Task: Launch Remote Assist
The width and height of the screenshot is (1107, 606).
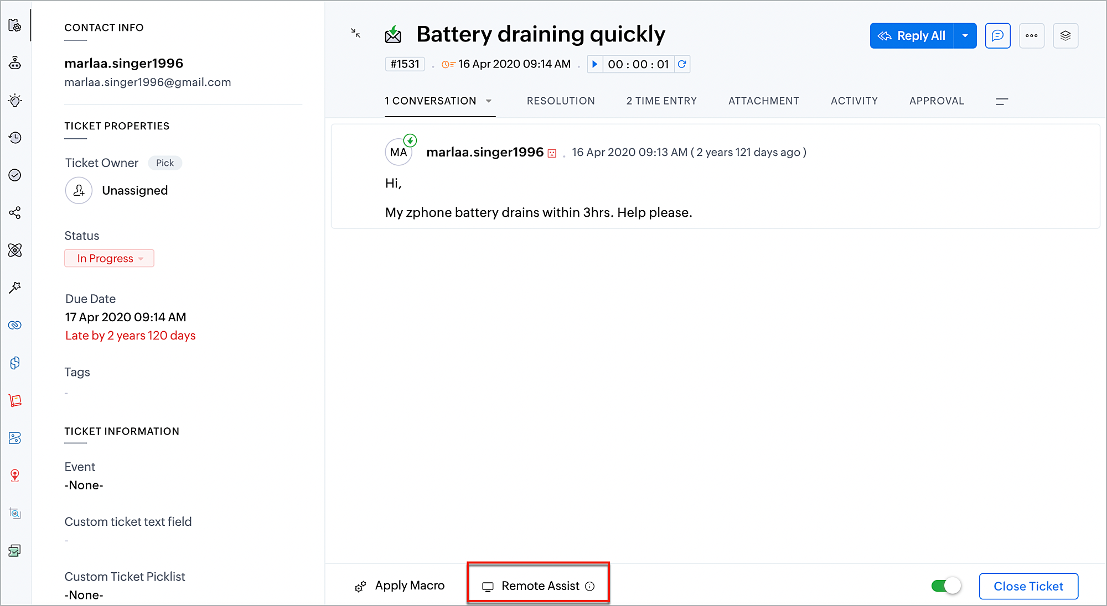Action: pos(539,586)
